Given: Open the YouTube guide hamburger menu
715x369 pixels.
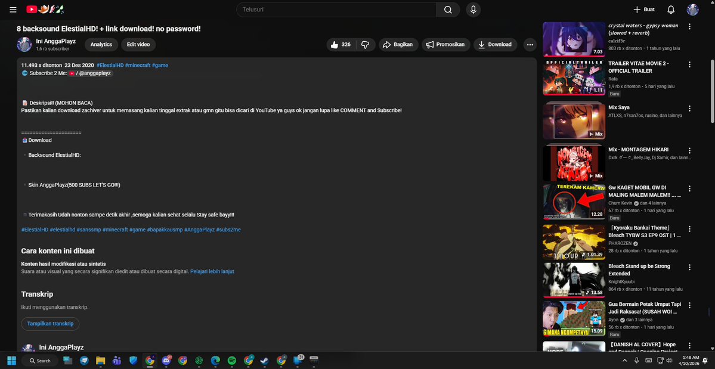Looking at the screenshot, I should point(13,10).
